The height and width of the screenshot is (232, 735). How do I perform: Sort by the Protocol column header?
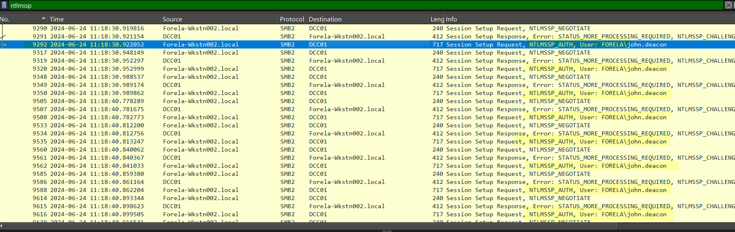(291, 19)
